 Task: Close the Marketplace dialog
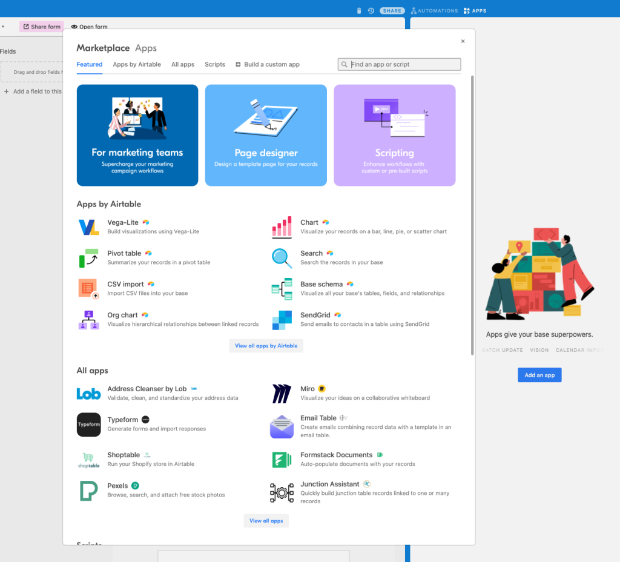[x=463, y=41]
